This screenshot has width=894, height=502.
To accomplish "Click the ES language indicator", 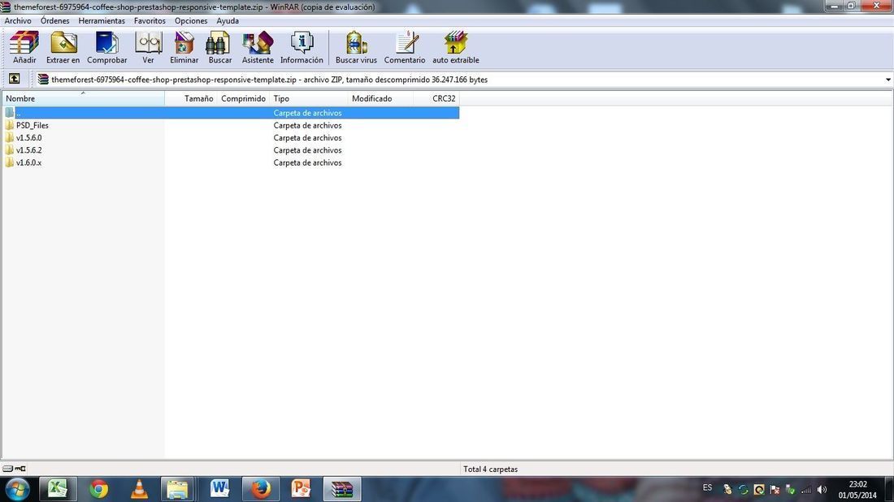I will 708,487.
